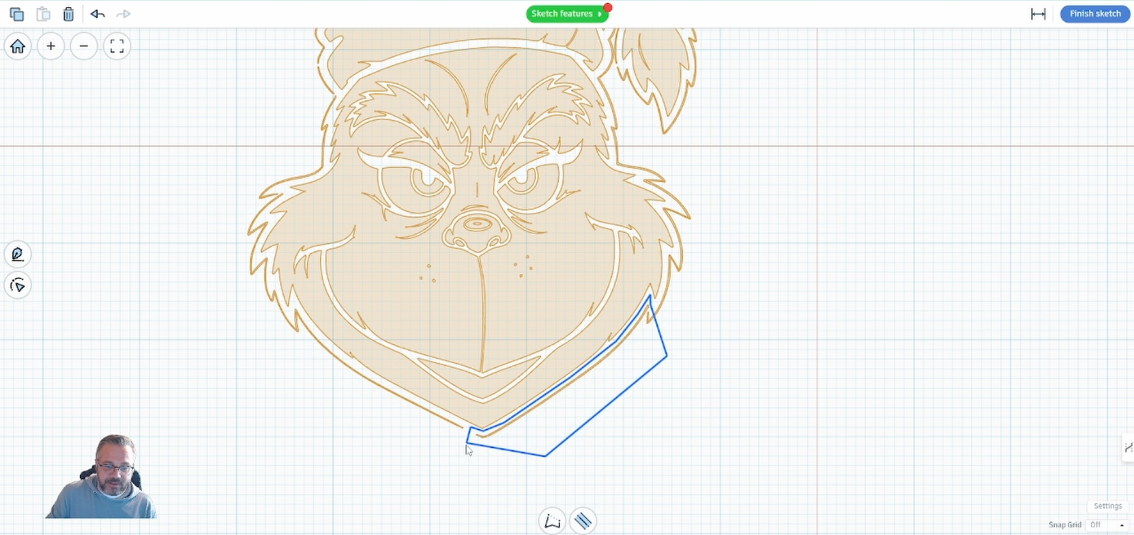This screenshot has width=1134, height=535.
Task: Click the Redo arrow icon
Action: pyautogui.click(x=123, y=14)
